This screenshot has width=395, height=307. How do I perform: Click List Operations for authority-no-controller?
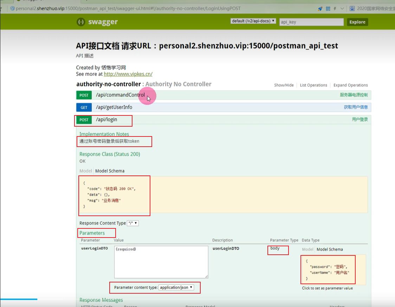tap(313, 85)
